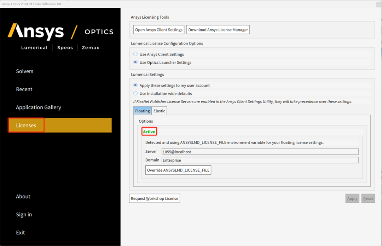
Task: Switch to the Floating license tab
Action: (143, 111)
